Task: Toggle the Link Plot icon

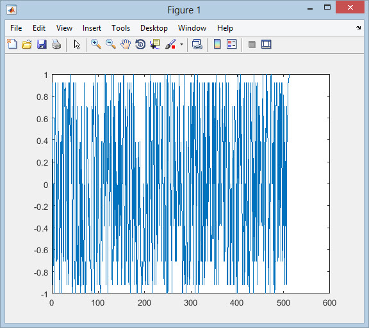Action: pyautogui.click(x=197, y=44)
